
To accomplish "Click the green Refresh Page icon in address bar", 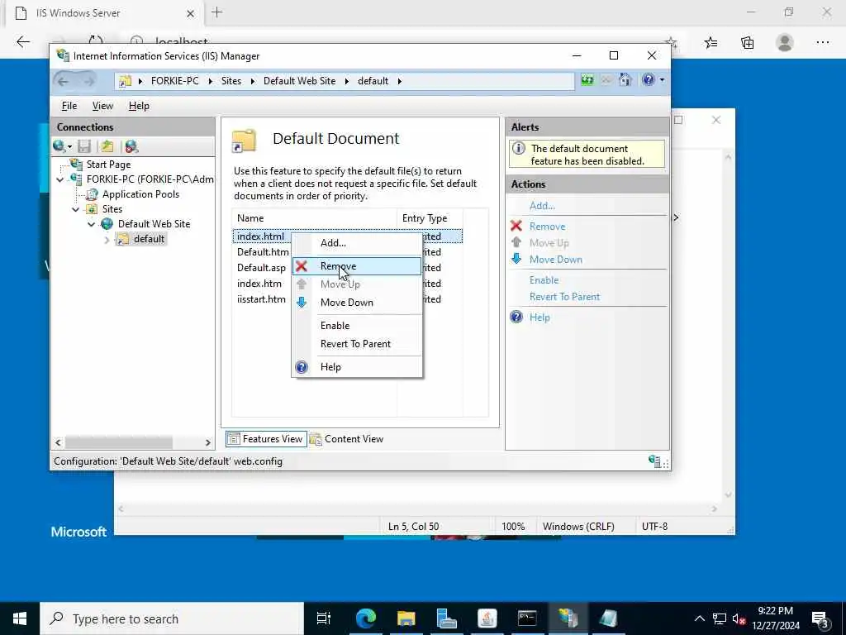I will [587, 80].
